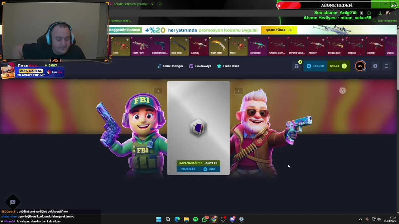Screen dimensions: 399x224
Task: Open Spotify from taskbar
Action: [x=195, y=219]
